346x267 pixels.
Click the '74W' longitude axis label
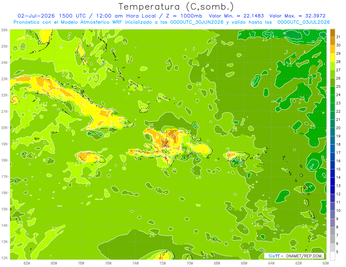[x=136, y=263]
